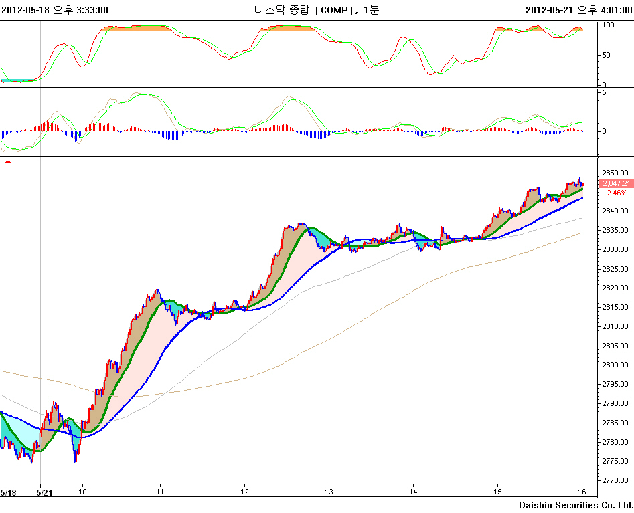Click the 2800.00 level on the price axis
This screenshot has height=513, width=634.
pyautogui.click(x=615, y=365)
